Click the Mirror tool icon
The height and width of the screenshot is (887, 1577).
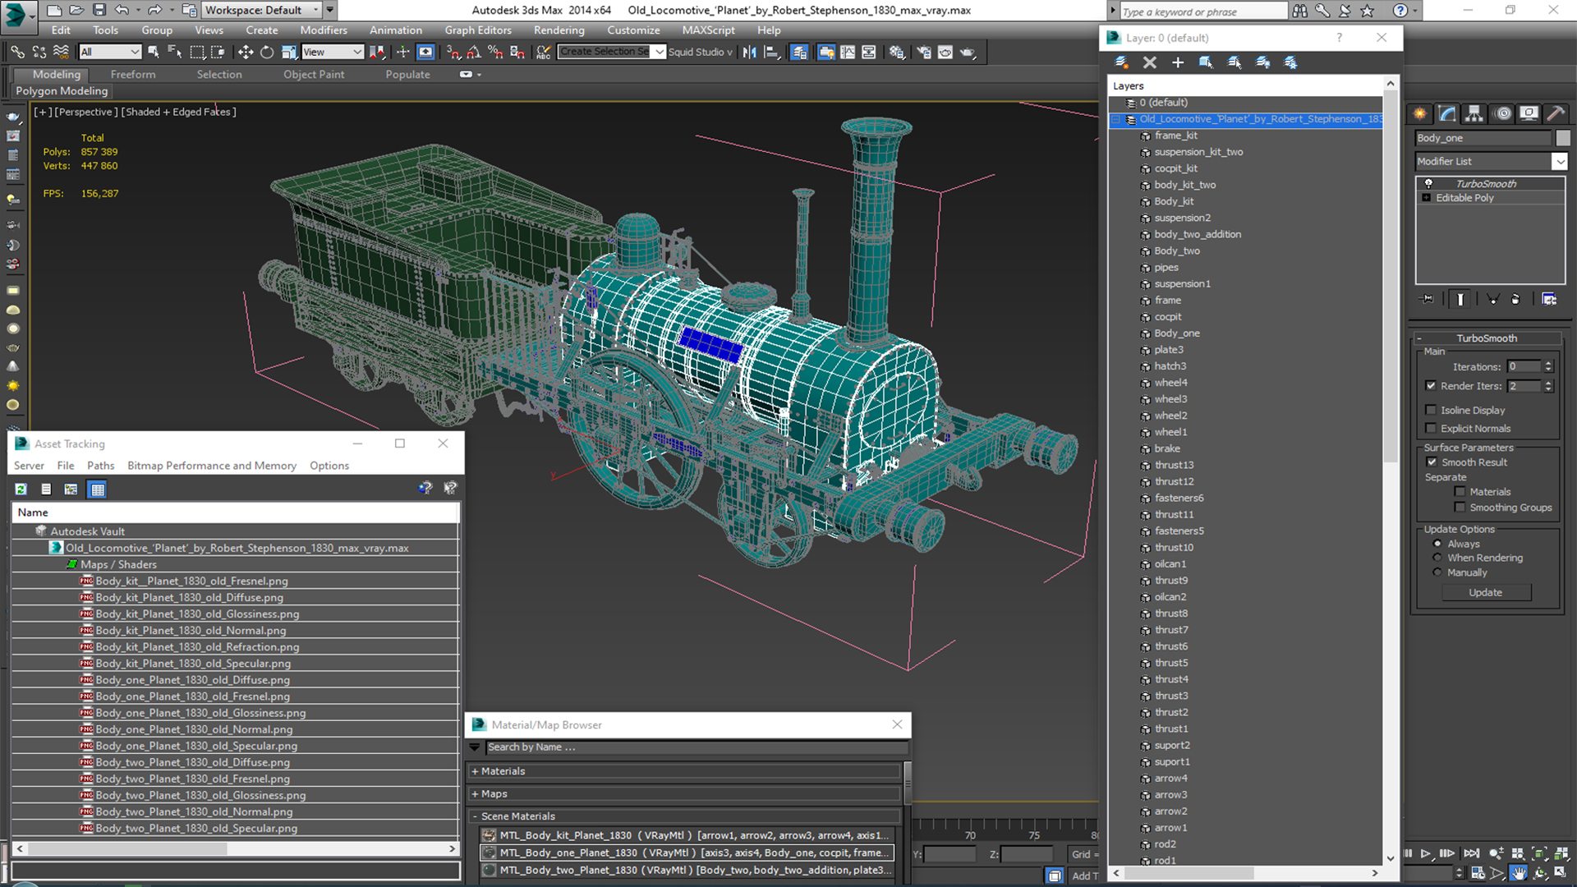click(x=749, y=52)
